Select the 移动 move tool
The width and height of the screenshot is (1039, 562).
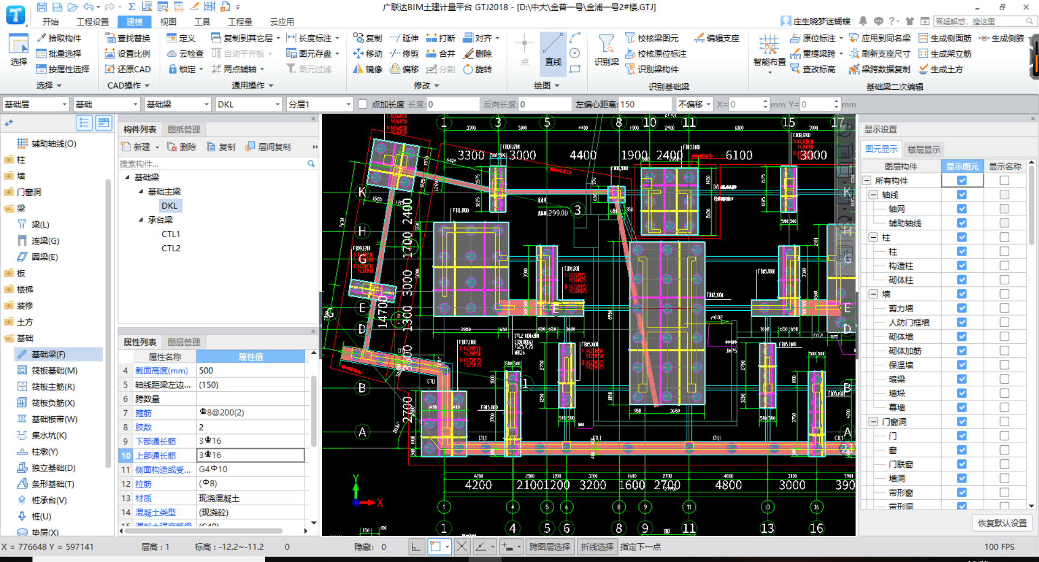click(367, 53)
